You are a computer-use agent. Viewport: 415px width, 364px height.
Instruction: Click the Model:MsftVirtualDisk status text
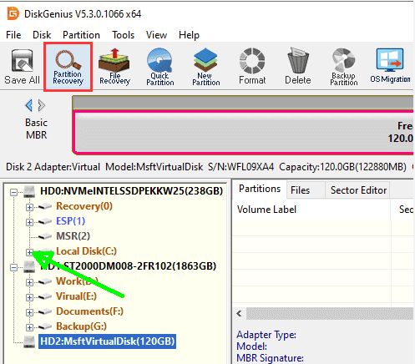pyautogui.click(x=154, y=167)
